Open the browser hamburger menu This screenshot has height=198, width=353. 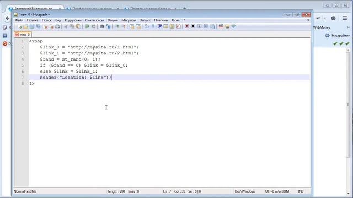[345, 18]
